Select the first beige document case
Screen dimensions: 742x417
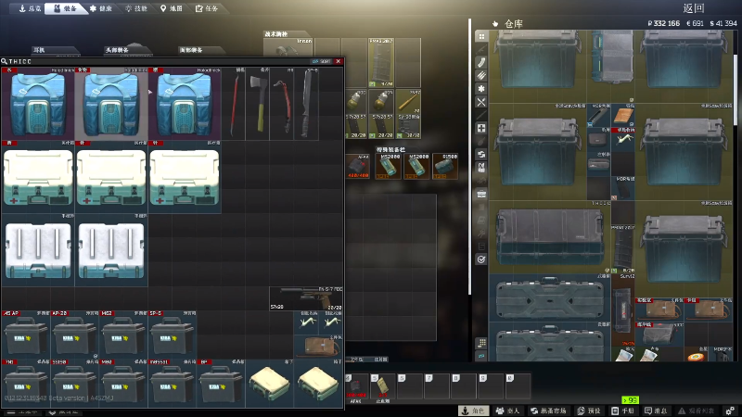coord(269,384)
